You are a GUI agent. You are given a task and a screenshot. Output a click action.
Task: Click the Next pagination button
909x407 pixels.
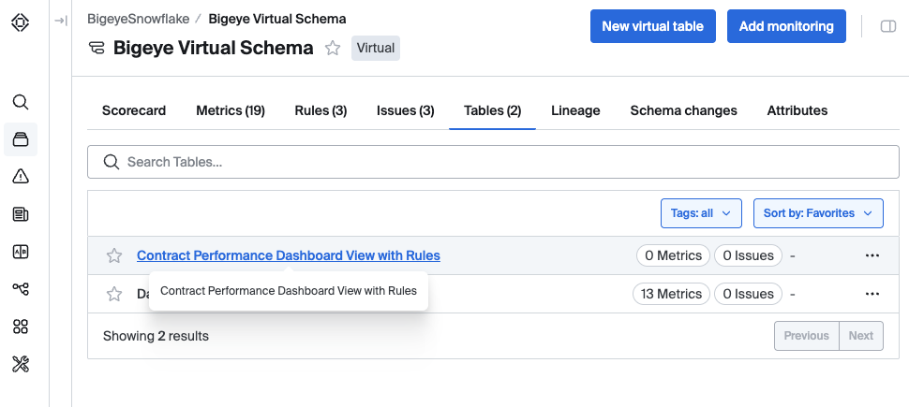pos(861,336)
